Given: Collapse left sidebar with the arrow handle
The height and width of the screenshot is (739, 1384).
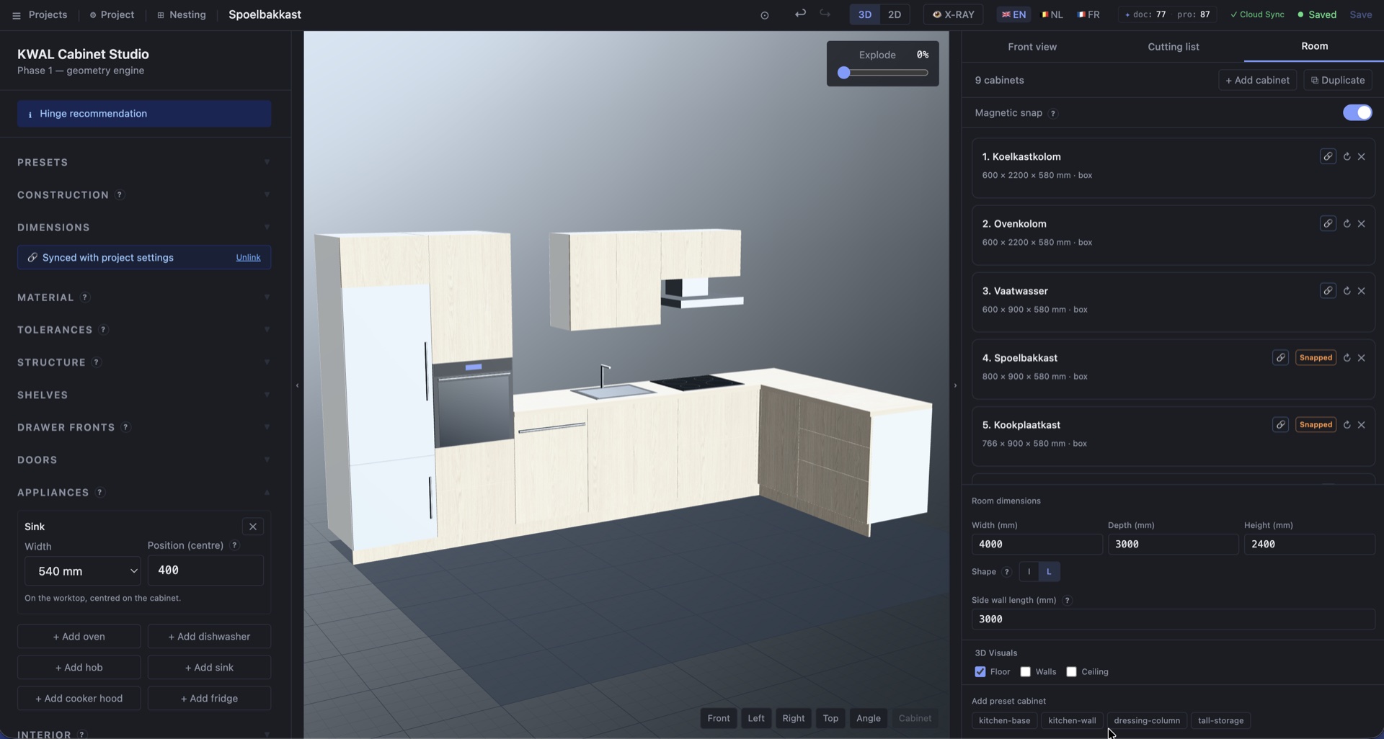Looking at the screenshot, I should click(x=297, y=385).
